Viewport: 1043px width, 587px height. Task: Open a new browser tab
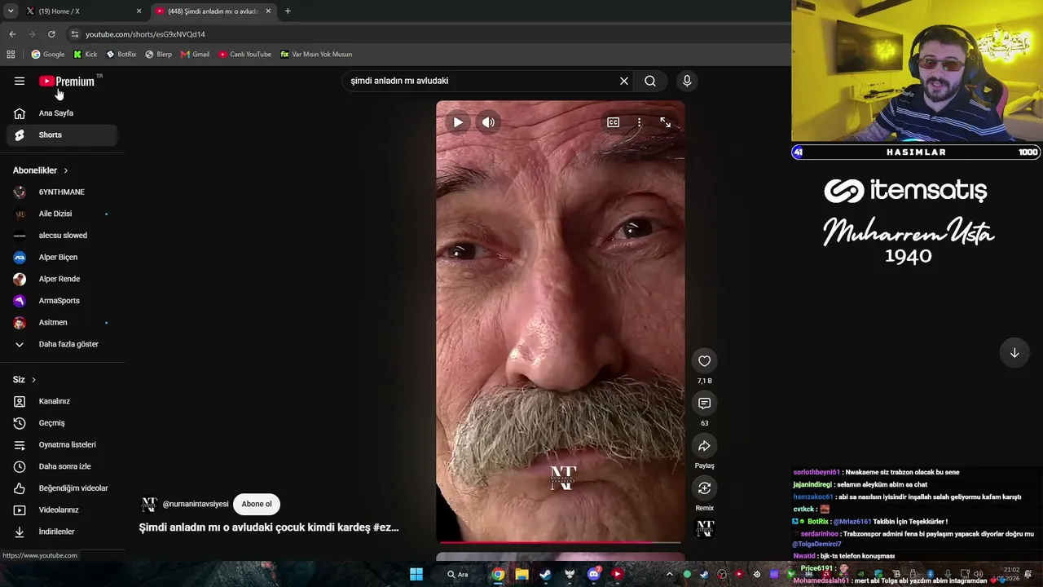coord(288,11)
